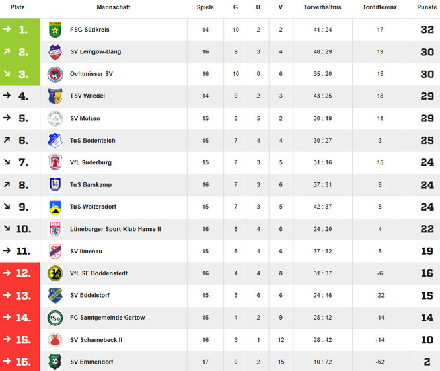
Task: Click the SV Lemgow-Dang. club logo
Action: (54, 52)
